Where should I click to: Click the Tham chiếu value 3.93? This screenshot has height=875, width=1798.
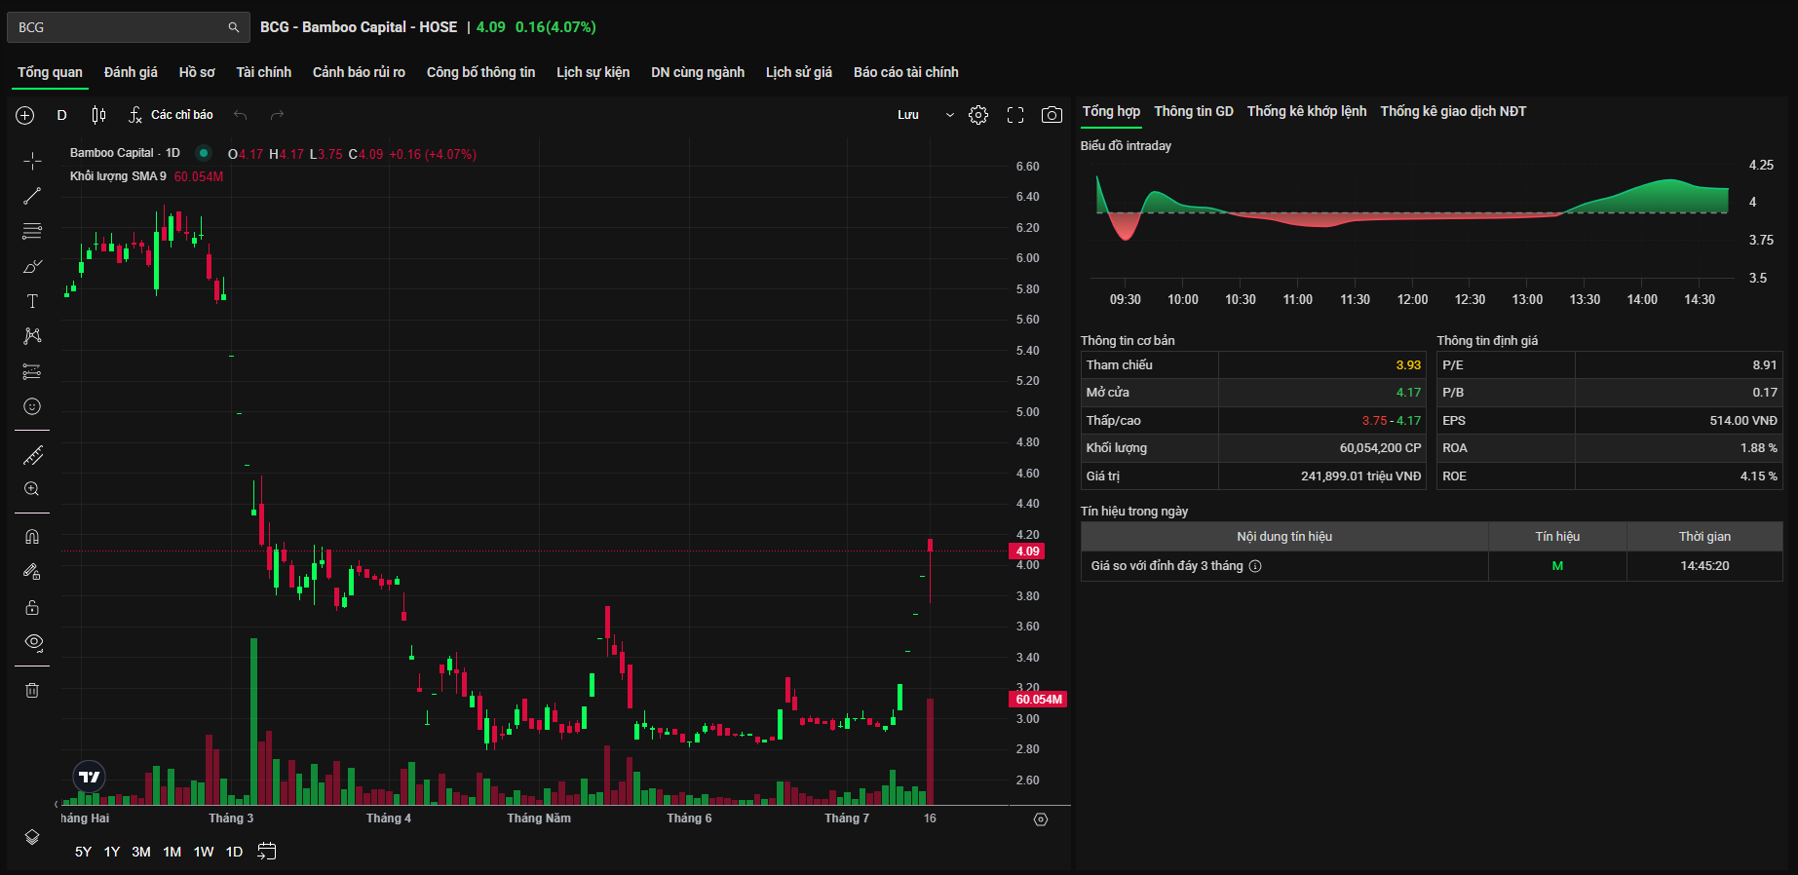(1408, 365)
